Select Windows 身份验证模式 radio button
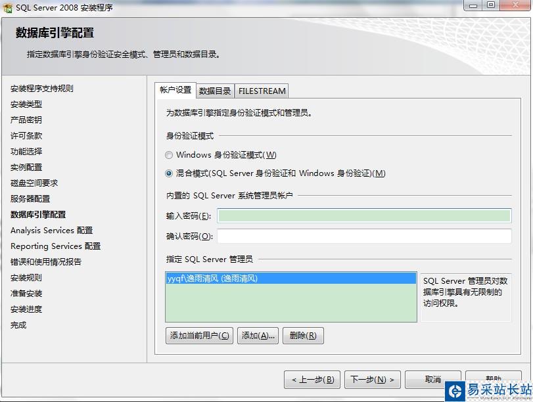 point(169,155)
